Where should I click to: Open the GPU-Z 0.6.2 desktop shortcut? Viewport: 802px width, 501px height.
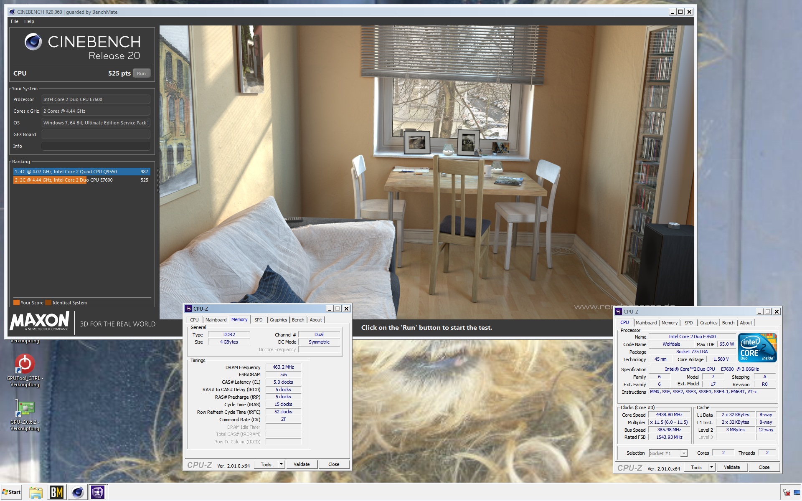pos(25,415)
